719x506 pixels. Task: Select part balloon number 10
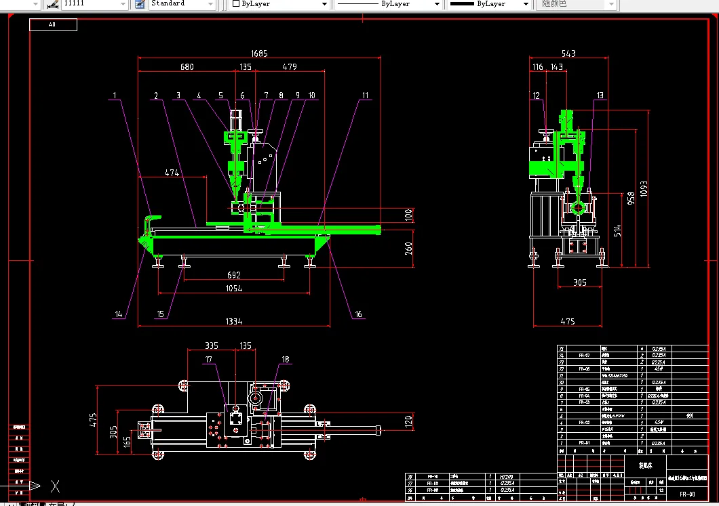pyautogui.click(x=312, y=96)
